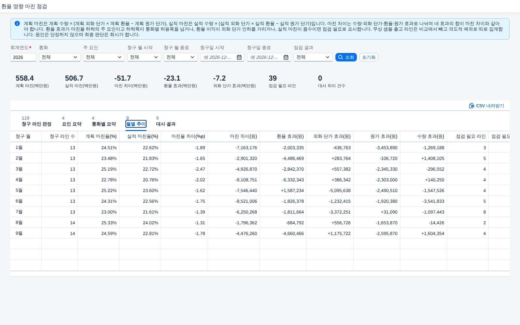This screenshot has height=325, width=520.
Task: Click the 39 점검 필요 라인 KPI value
Action: [x=273, y=78]
